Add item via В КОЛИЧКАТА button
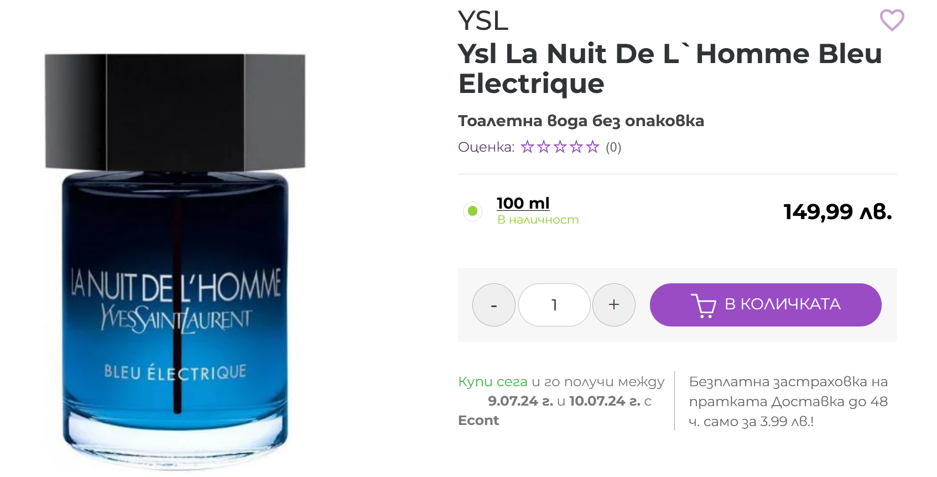Image resolution: width=937 pixels, height=477 pixels. tap(766, 305)
